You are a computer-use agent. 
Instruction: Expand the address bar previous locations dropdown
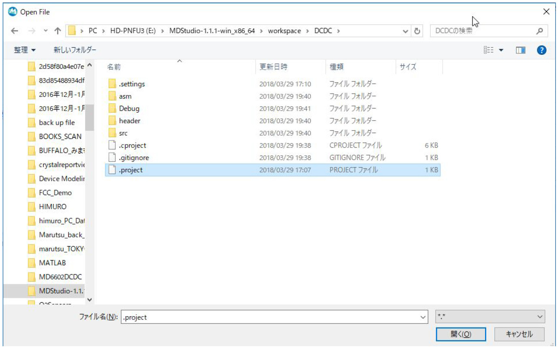[x=406, y=31]
